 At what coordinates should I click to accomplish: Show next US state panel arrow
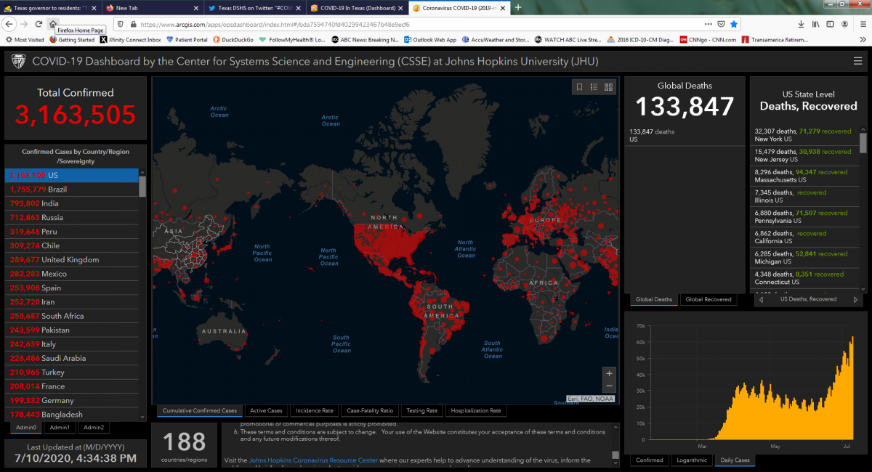855,299
